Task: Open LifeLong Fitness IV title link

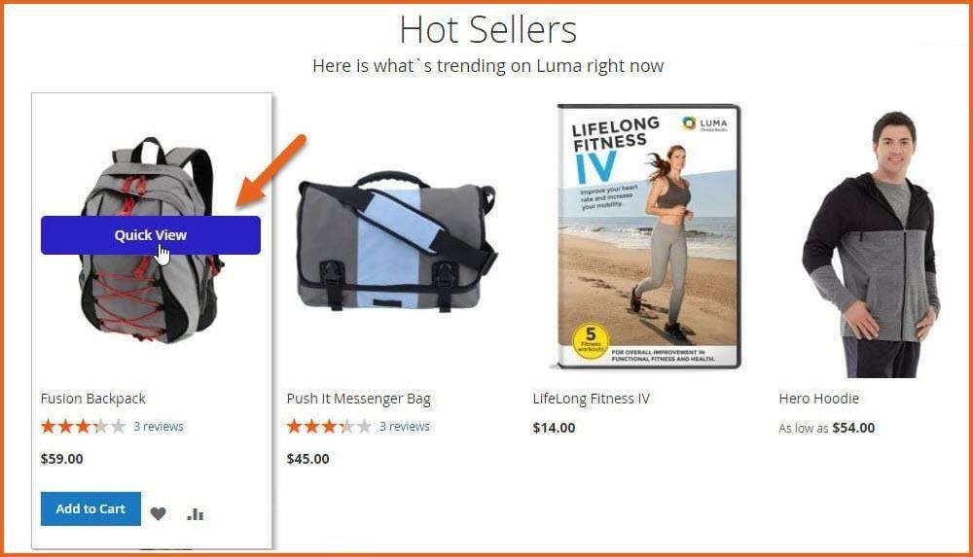Action: coord(592,399)
